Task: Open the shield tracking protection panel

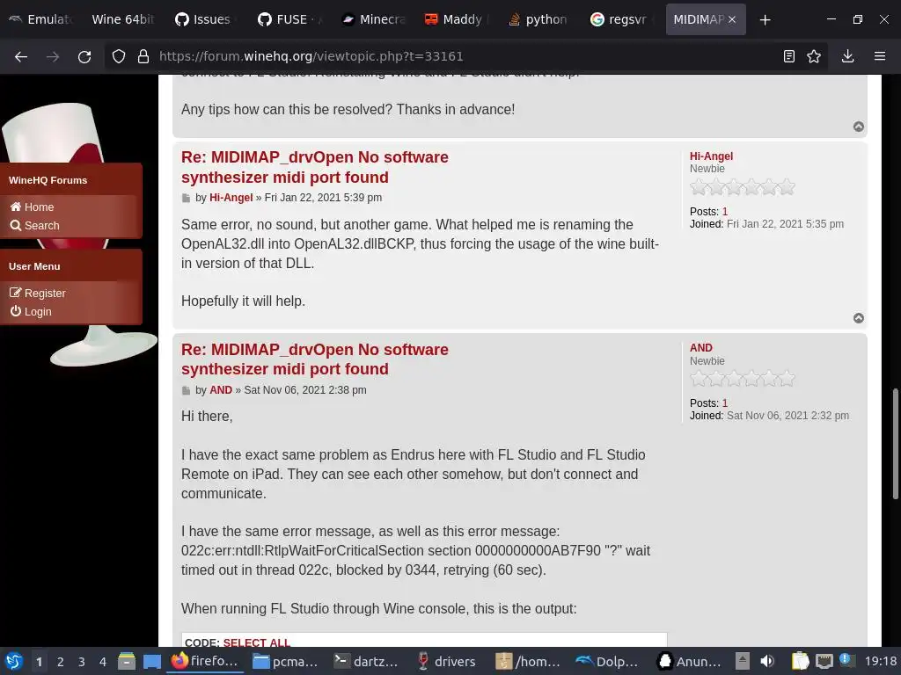Action: click(x=119, y=56)
